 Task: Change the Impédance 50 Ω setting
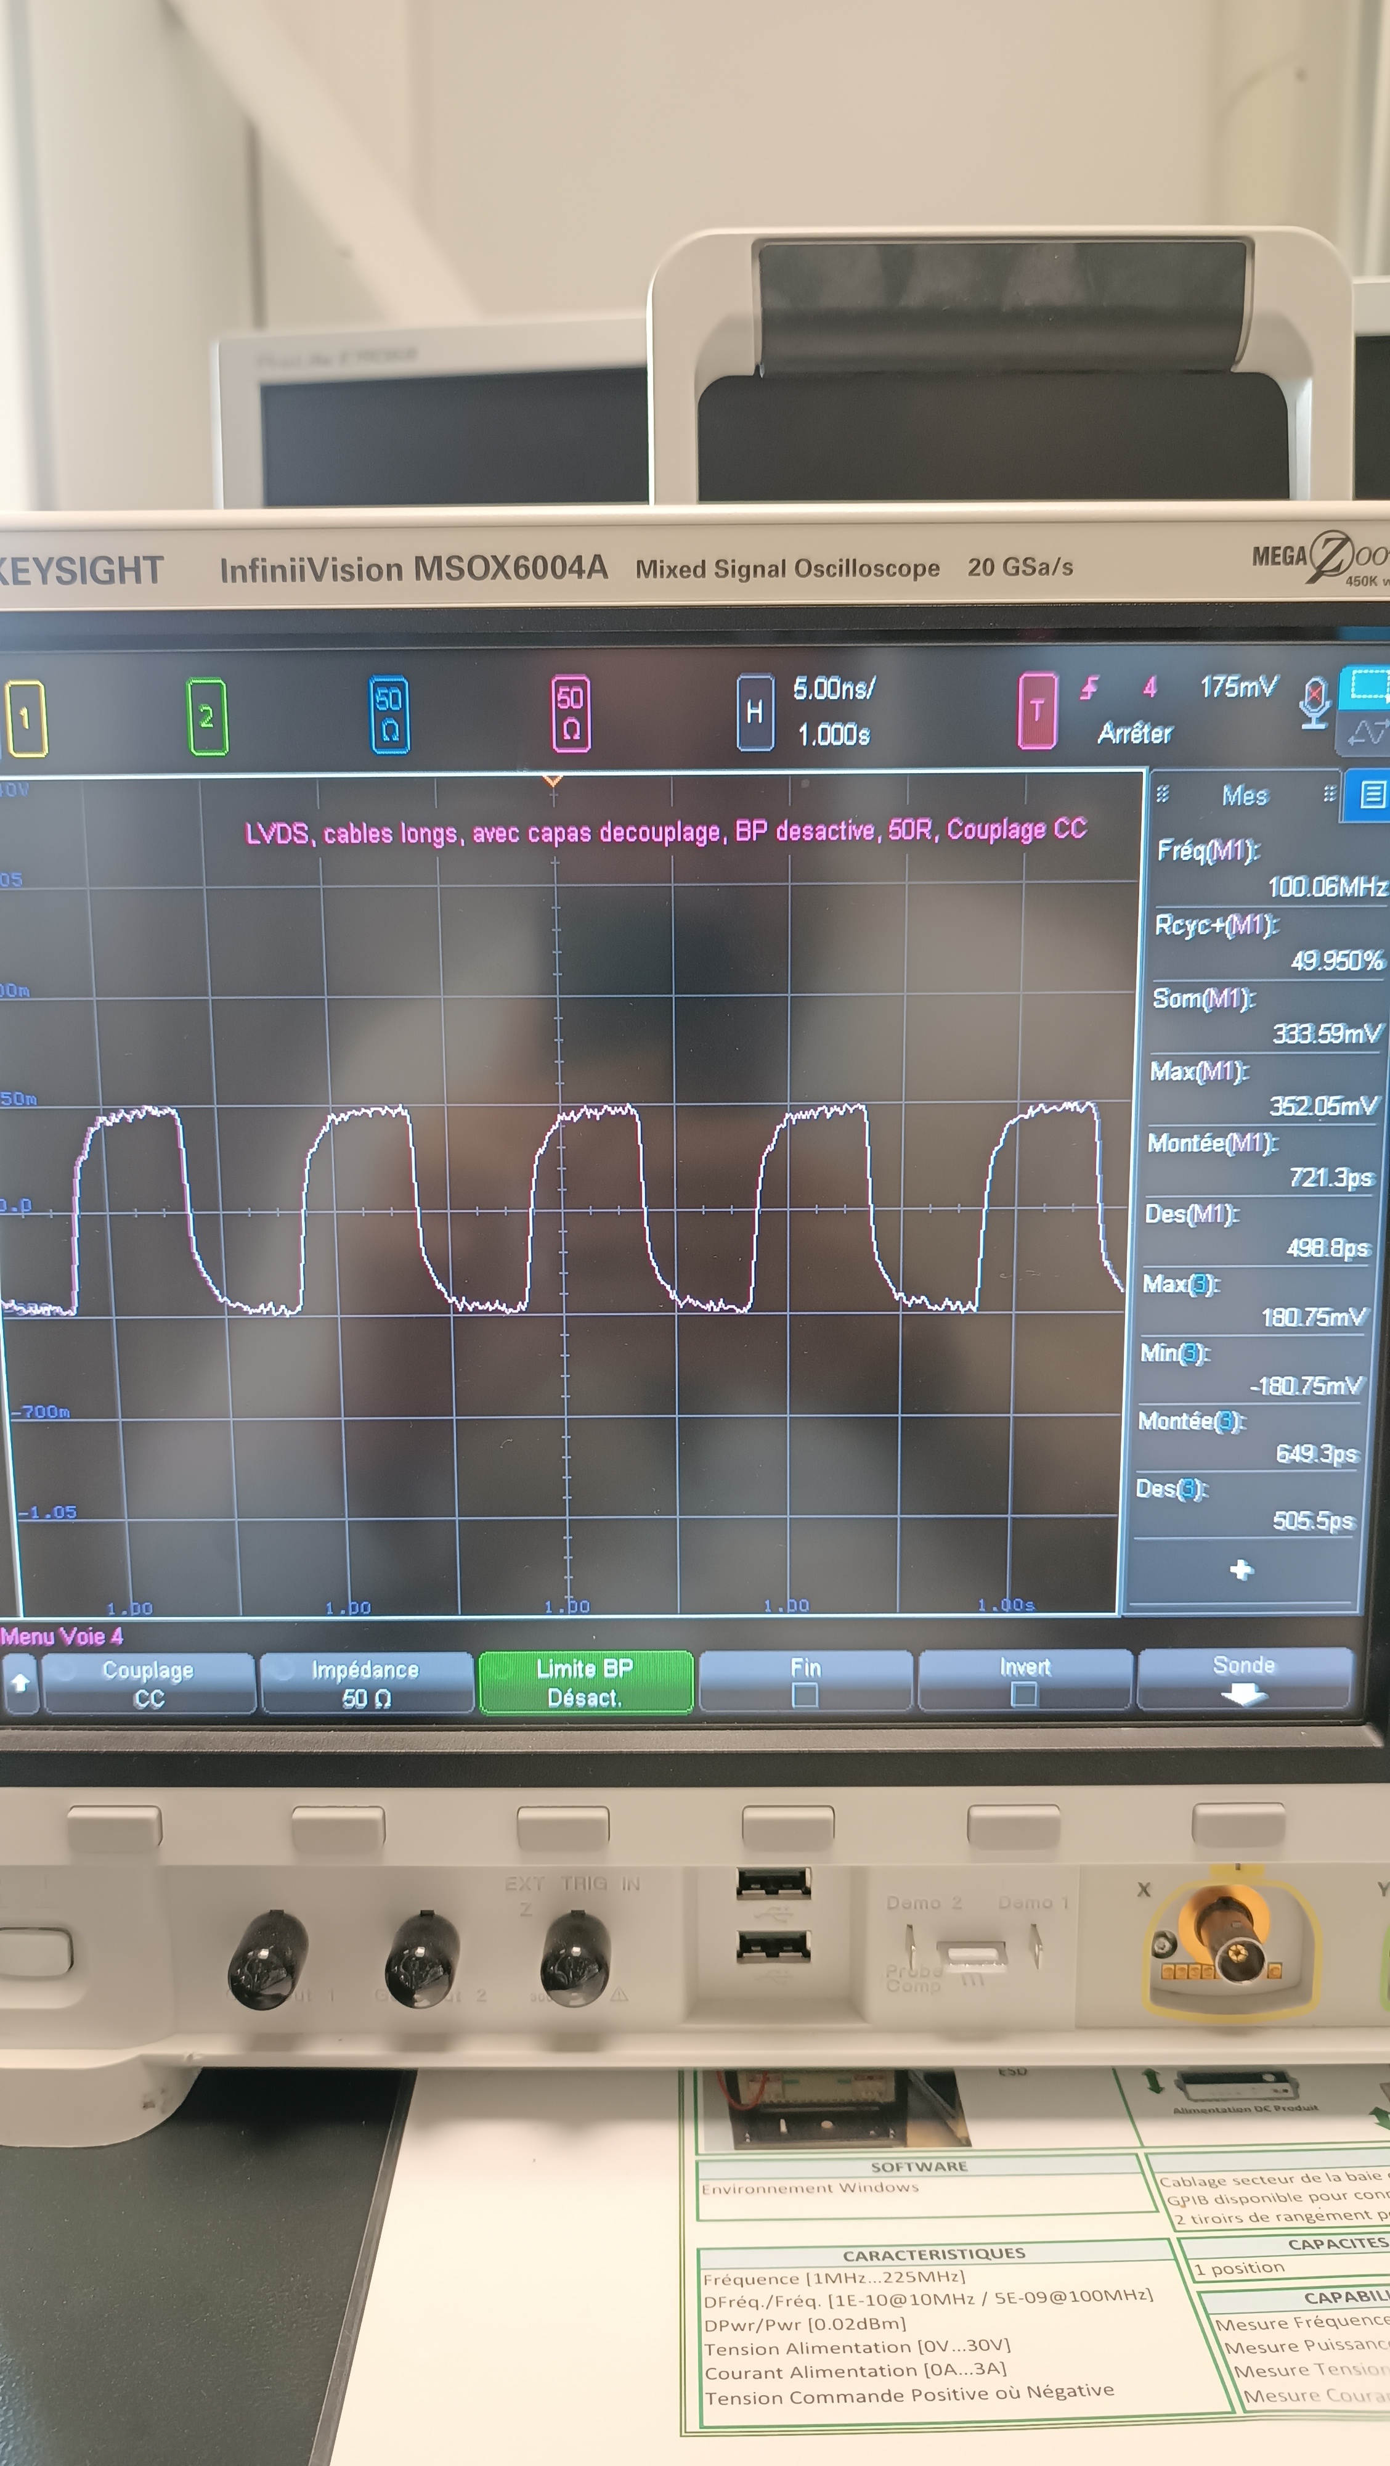click(x=367, y=1683)
